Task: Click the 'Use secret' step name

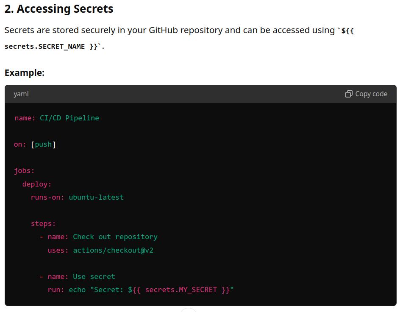Action: click(94, 276)
